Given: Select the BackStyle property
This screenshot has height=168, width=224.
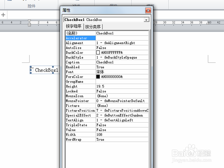Looking at the screenshot, I should 81,57.
